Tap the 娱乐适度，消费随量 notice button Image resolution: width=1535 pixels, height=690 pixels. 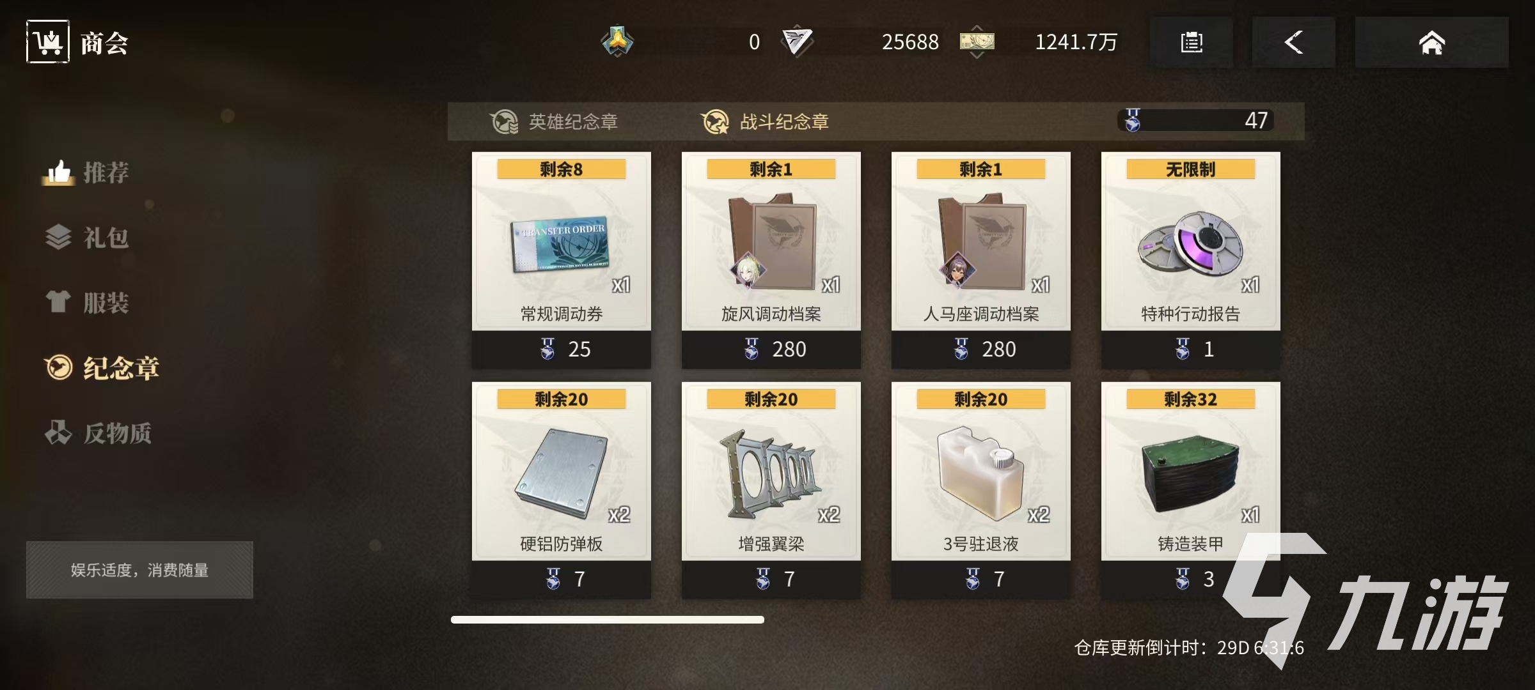click(139, 570)
